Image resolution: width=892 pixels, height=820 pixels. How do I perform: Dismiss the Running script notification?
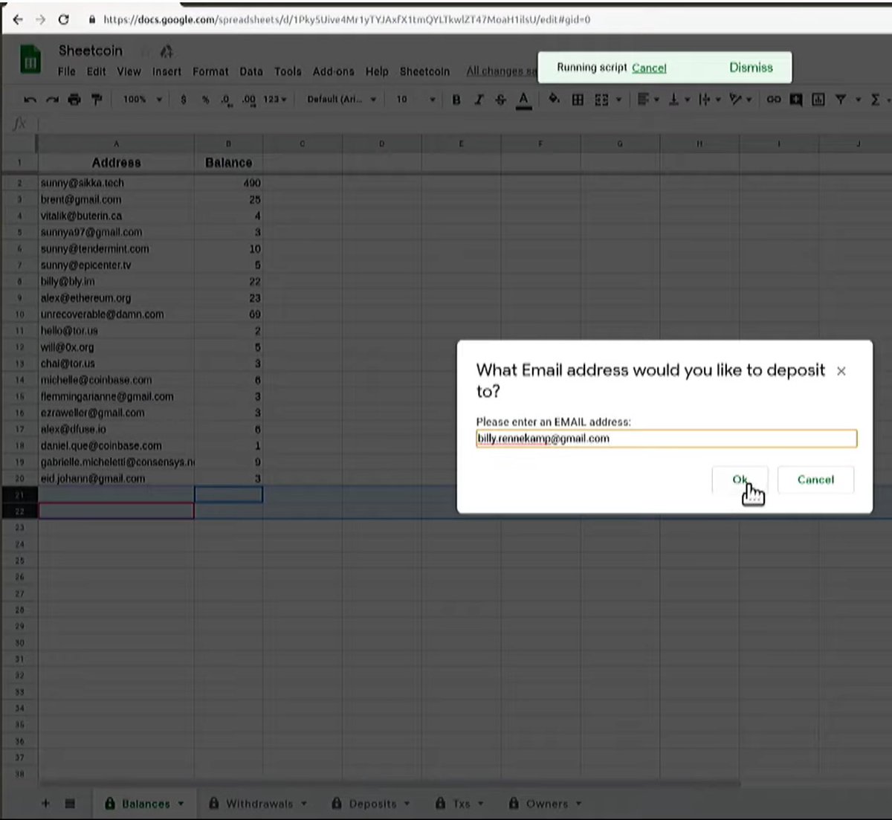click(751, 68)
